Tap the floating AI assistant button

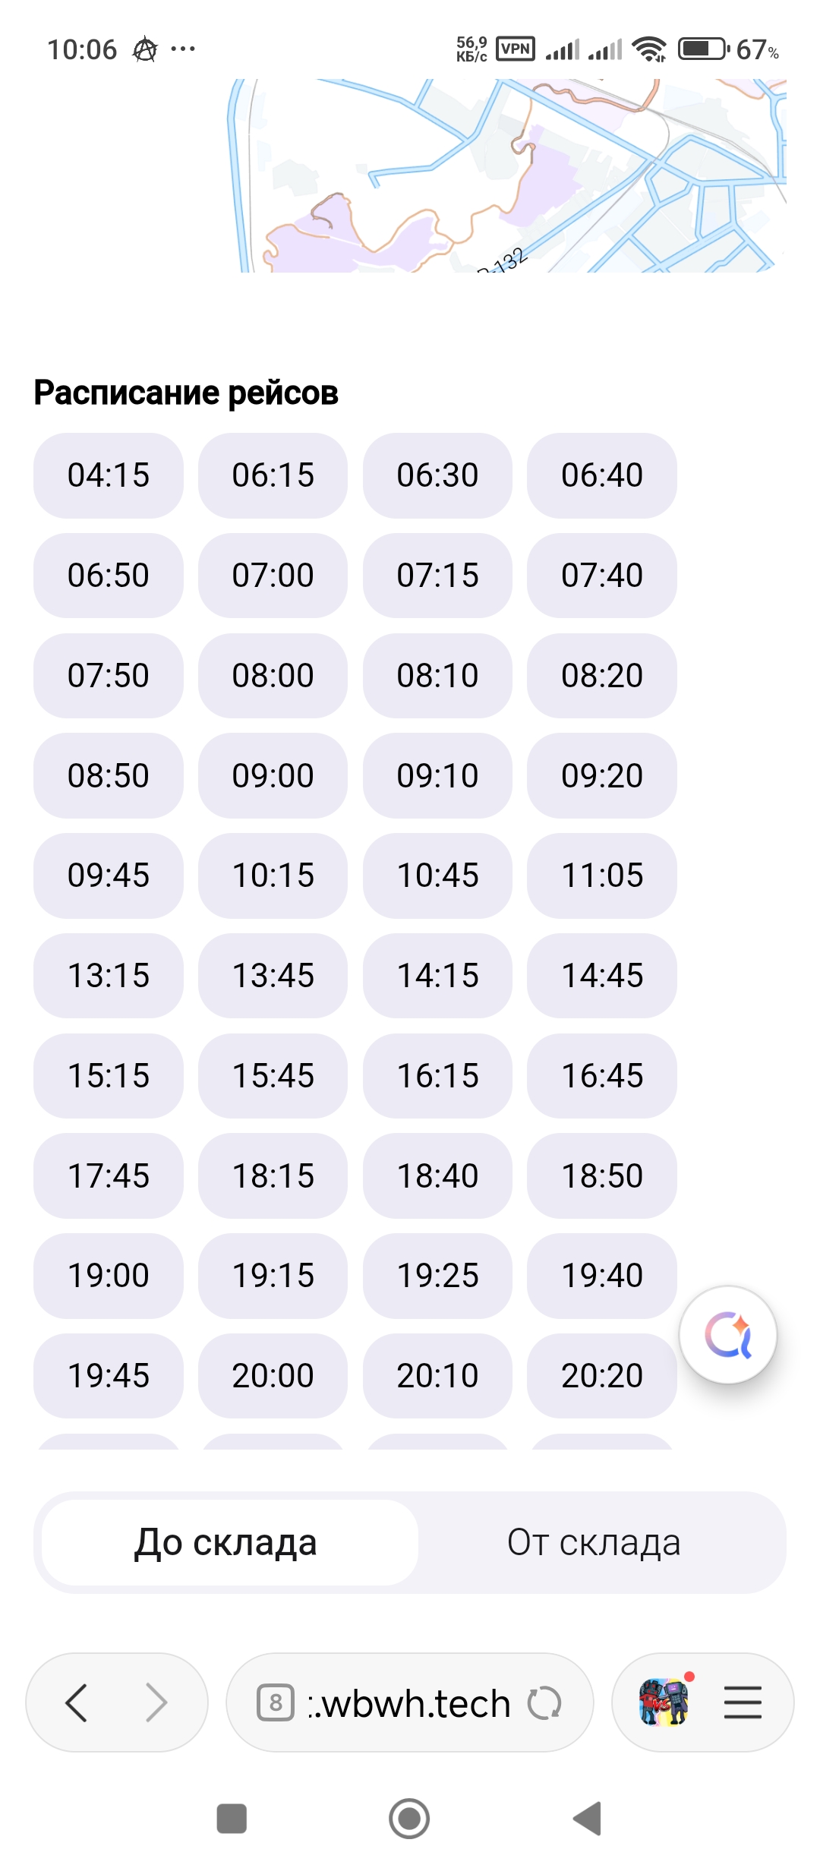[x=727, y=1334]
